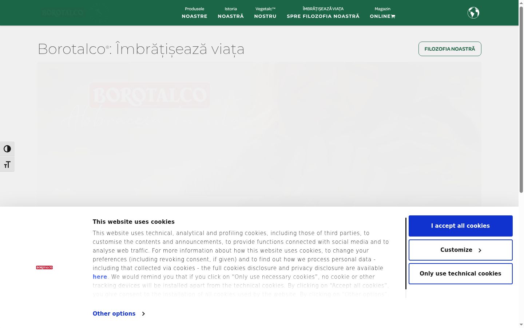Open the Produsele Noastre menu
524x328 pixels.
[x=194, y=13]
